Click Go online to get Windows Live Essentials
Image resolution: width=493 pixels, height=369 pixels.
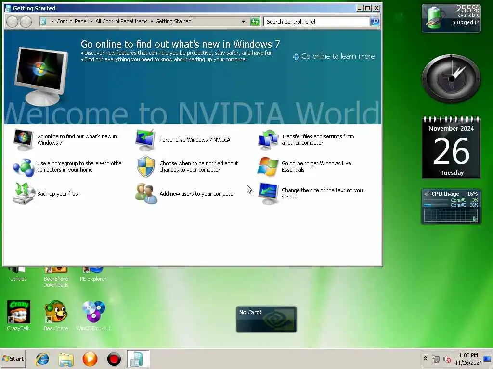click(x=316, y=166)
